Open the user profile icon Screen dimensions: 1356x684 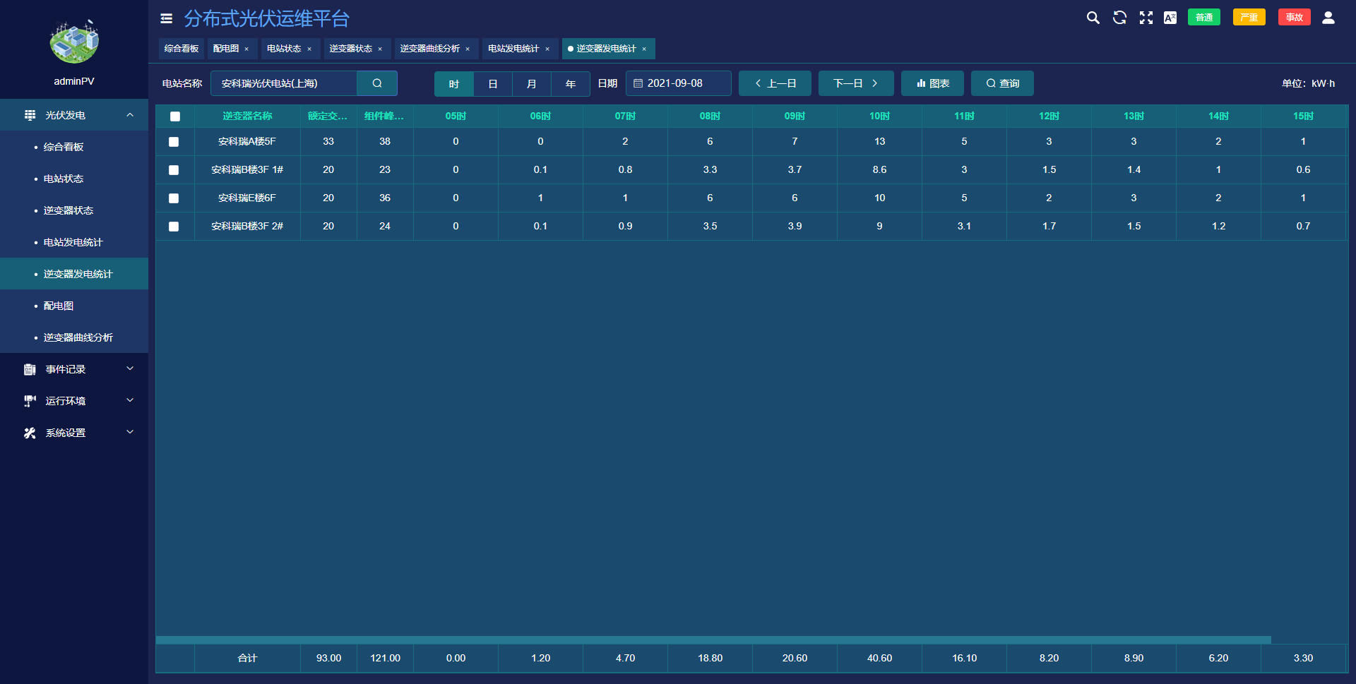coord(1328,18)
